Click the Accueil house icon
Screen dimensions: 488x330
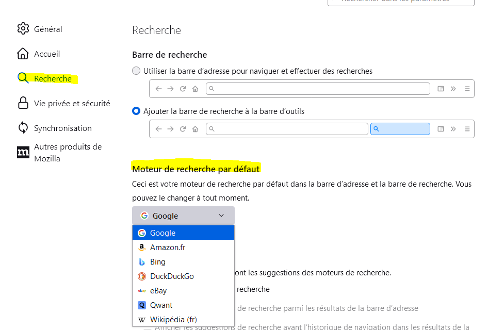point(23,54)
